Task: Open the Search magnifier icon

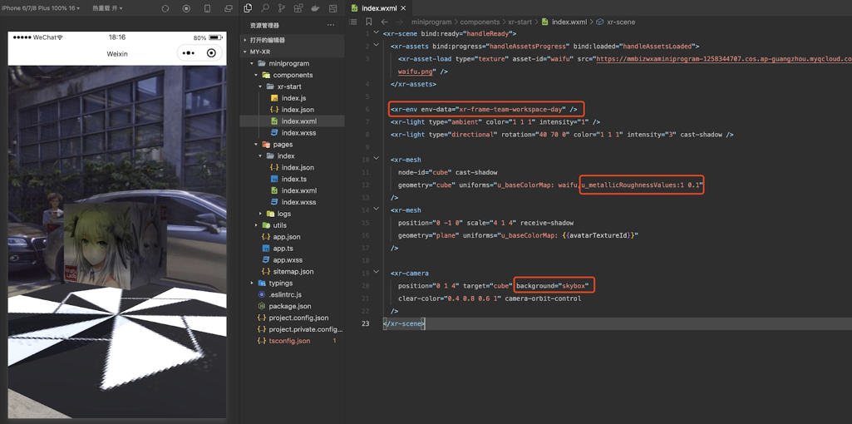Action: point(265,8)
